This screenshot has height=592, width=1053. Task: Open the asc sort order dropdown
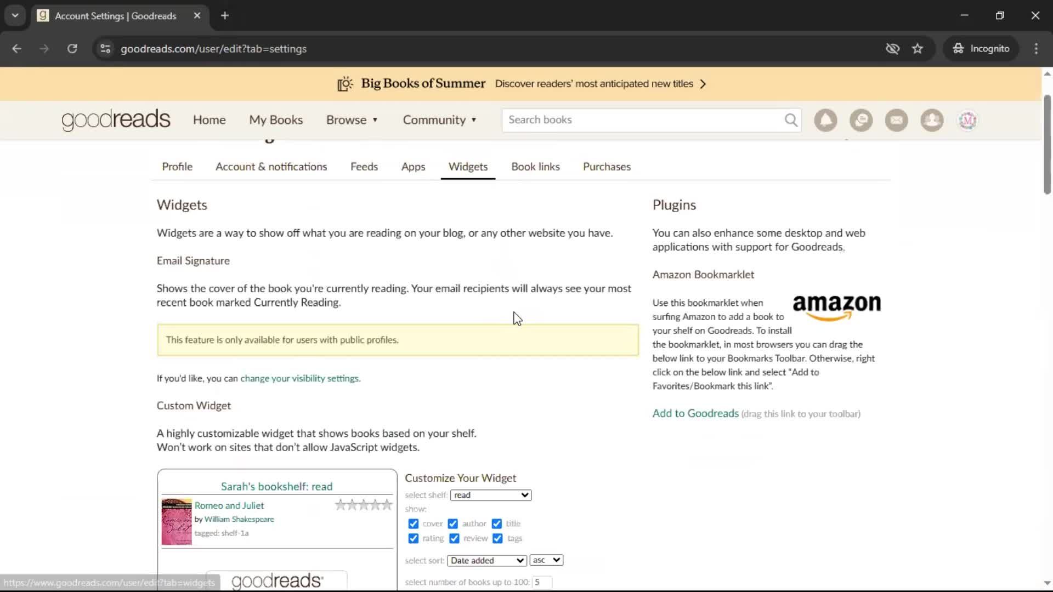click(546, 560)
